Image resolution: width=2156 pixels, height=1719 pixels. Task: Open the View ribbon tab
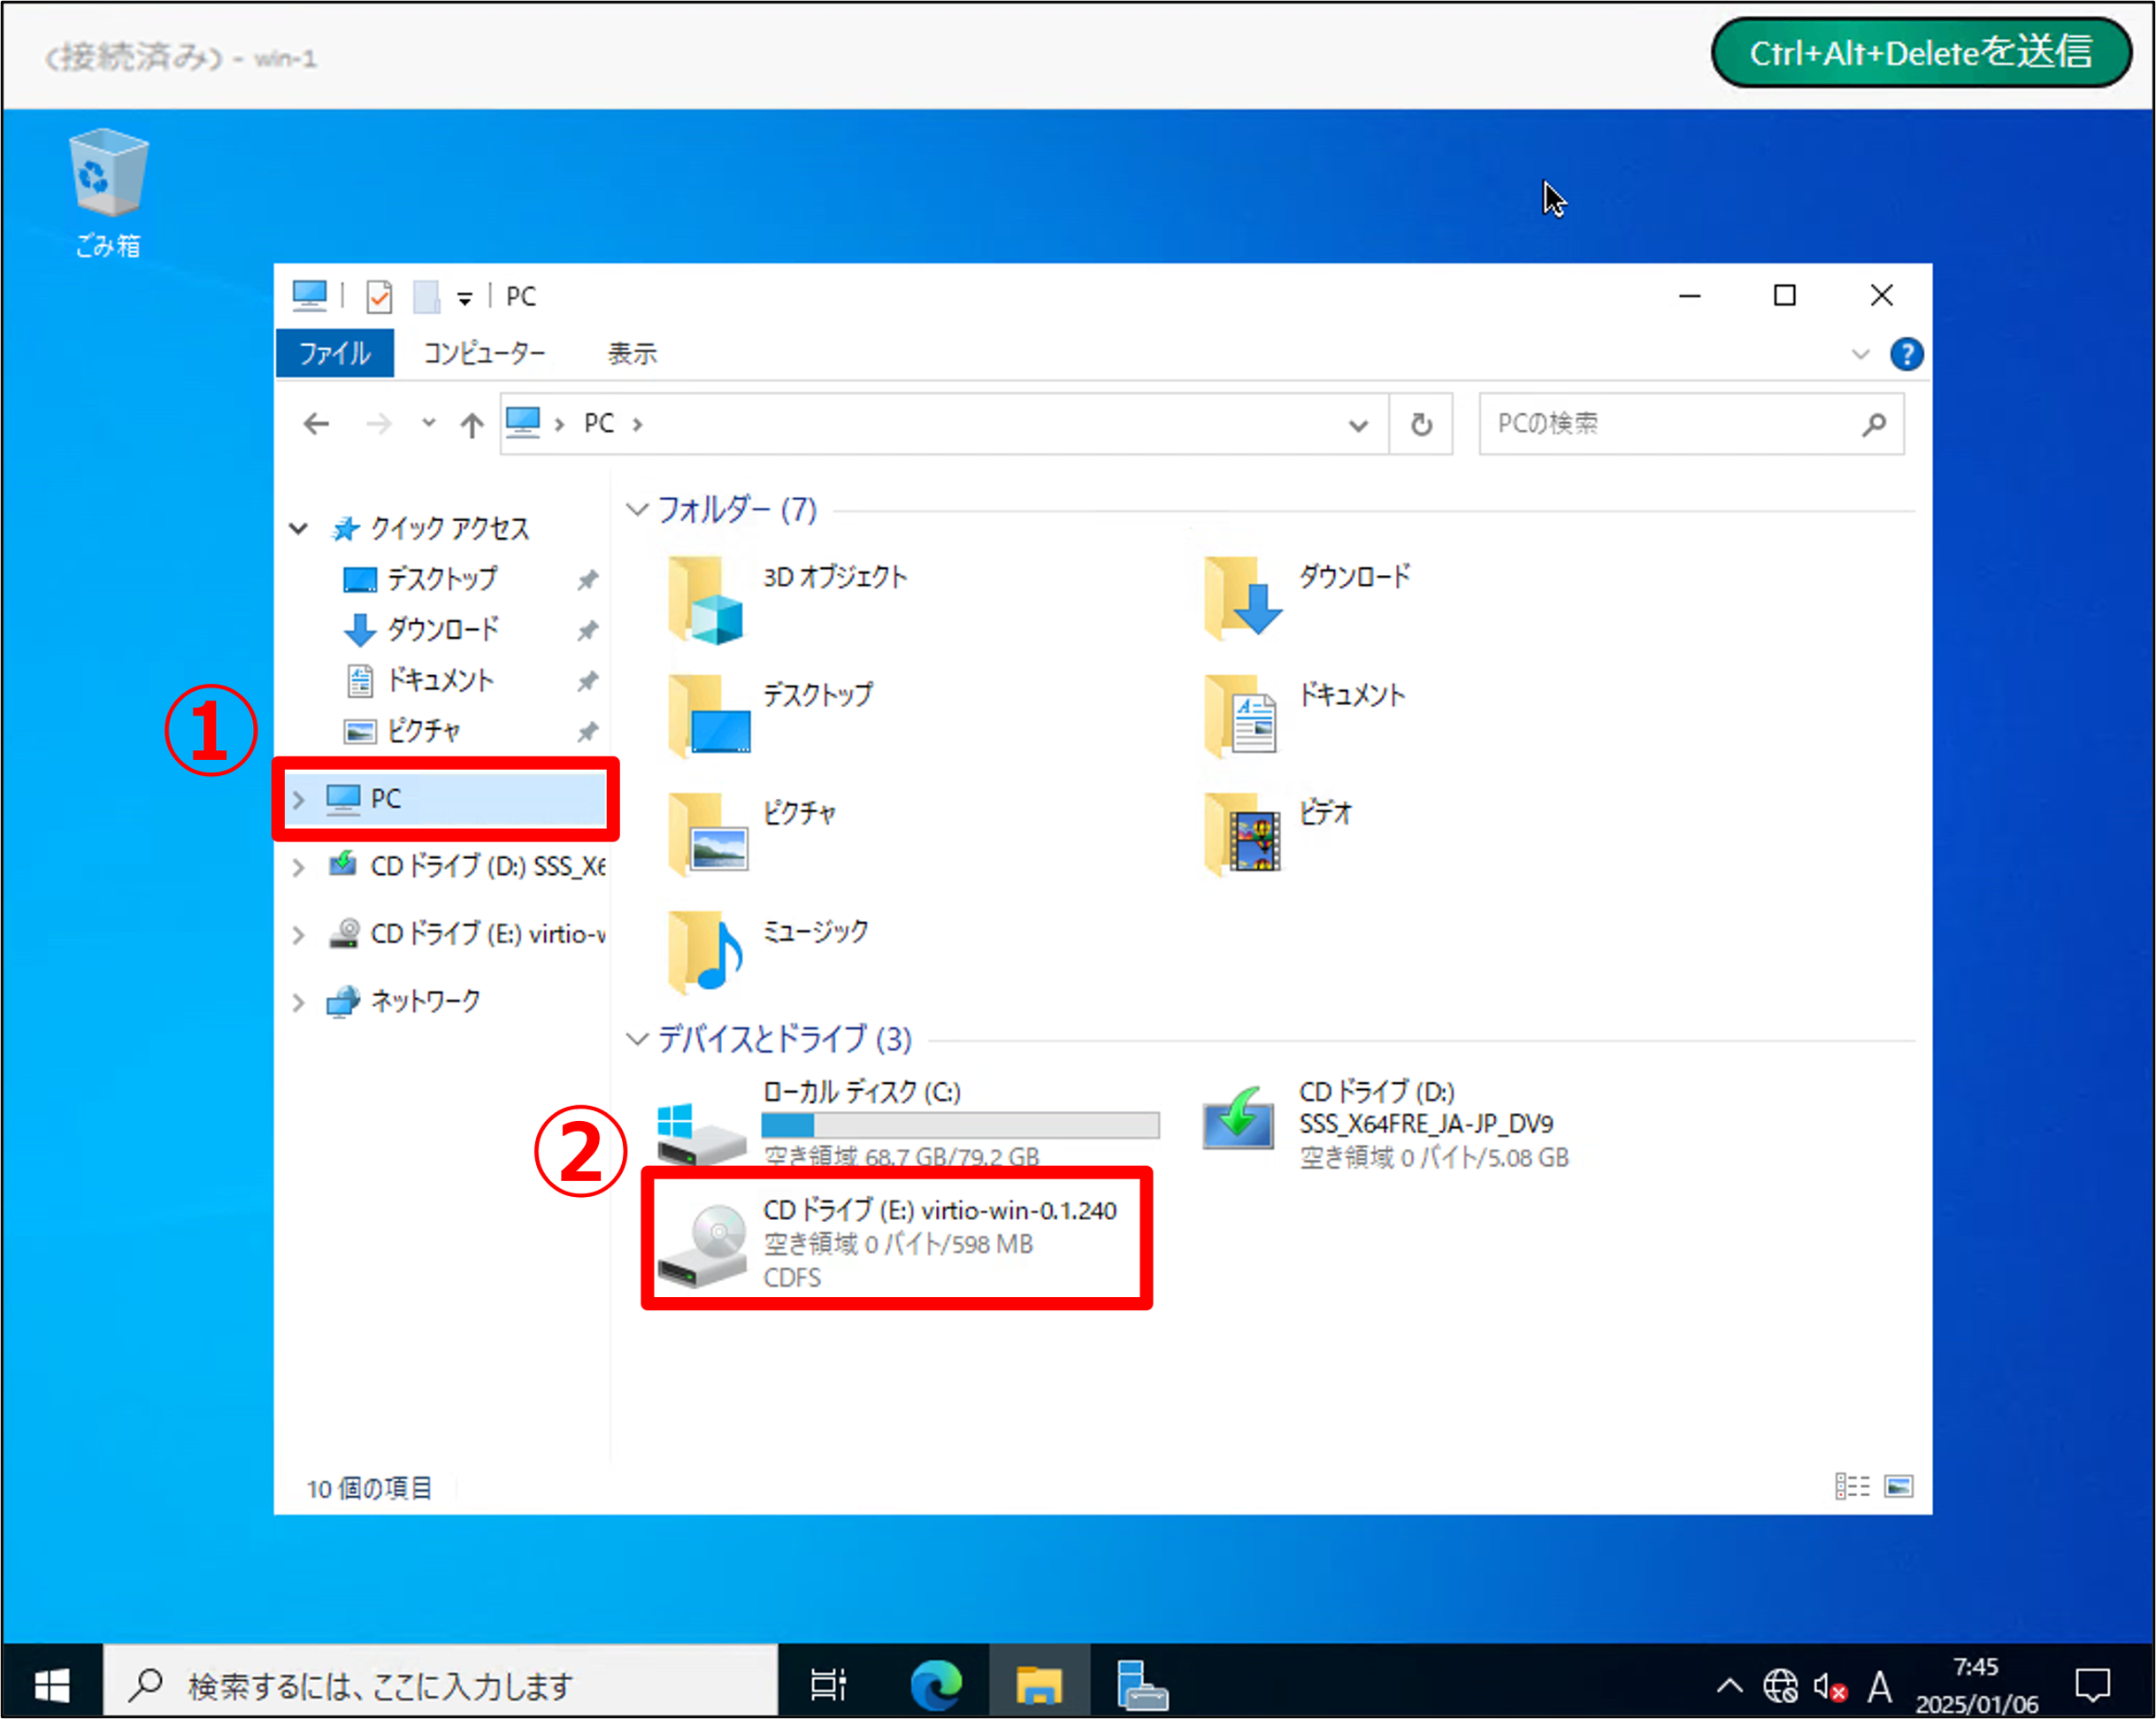(x=632, y=354)
